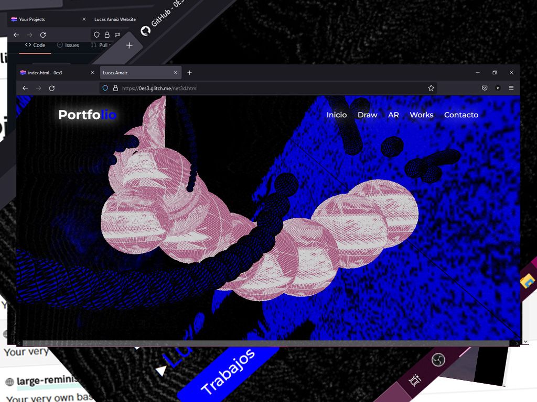537x402 pixels.
Task: Click GitHub octocat tab icon
Action: pyautogui.click(x=146, y=31)
